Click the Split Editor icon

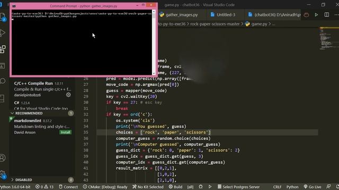(x=327, y=15)
